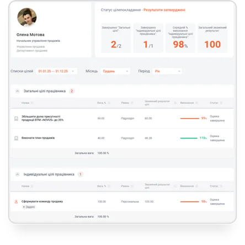Click the flag icon beside the NOVUS goal

pos(16,119)
